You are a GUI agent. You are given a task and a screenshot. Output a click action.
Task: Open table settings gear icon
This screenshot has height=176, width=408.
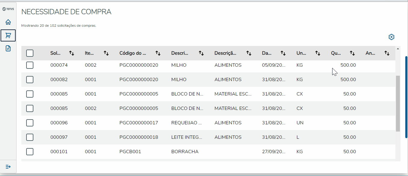[391, 37]
